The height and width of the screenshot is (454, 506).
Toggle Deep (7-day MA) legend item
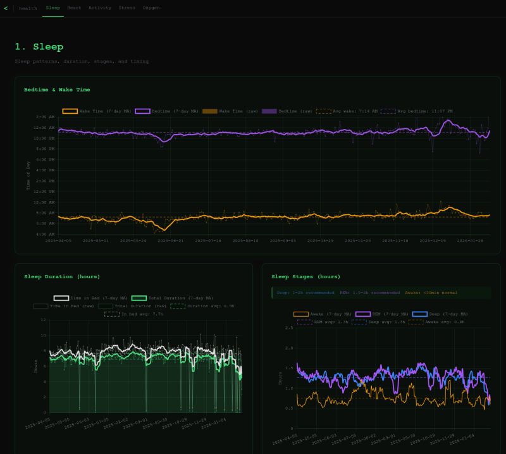pyautogui.click(x=420, y=314)
